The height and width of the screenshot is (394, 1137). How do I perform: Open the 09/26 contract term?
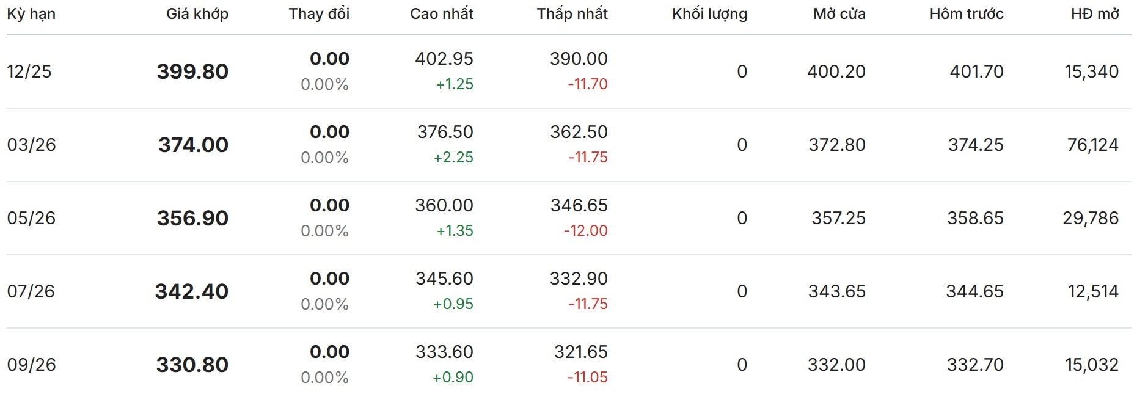click(x=31, y=365)
